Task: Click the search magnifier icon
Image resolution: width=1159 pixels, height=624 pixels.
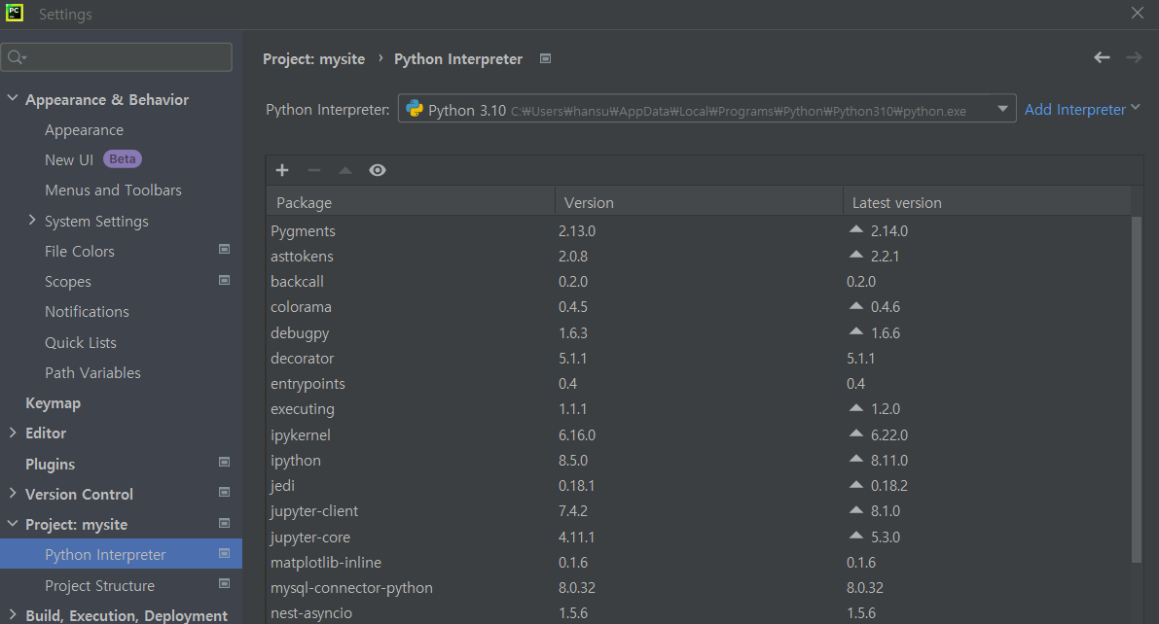Action: coord(17,57)
